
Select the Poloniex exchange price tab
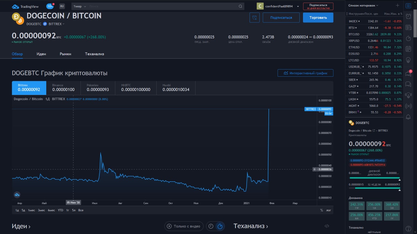point(98,88)
